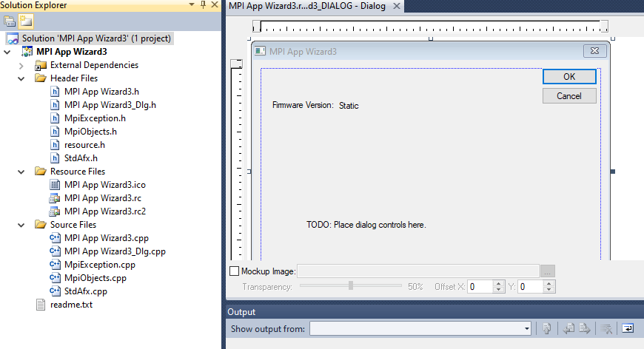The image size is (644, 349).
Task: Click the Properties icon in Solution Explorer toolbar
Action: (x=9, y=21)
